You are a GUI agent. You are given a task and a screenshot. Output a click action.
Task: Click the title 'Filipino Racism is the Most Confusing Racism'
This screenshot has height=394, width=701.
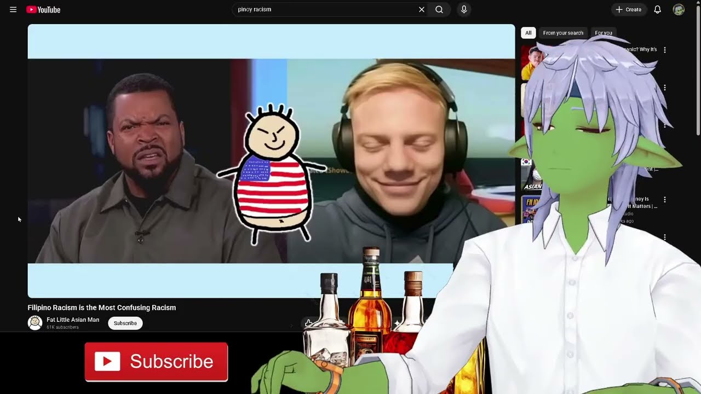102,308
